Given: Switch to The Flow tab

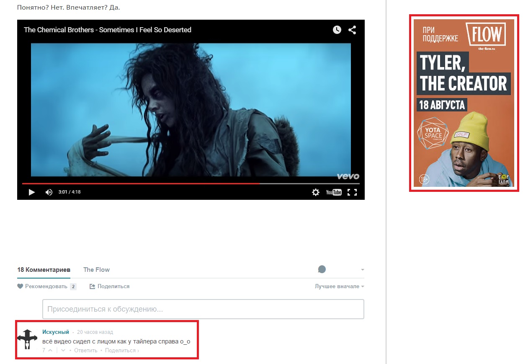Looking at the screenshot, I should 96,270.
